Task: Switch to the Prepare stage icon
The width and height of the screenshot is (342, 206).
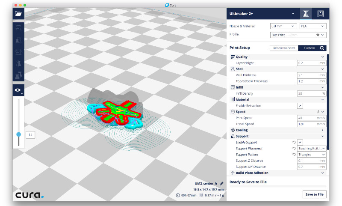Action: (x=306, y=14)
